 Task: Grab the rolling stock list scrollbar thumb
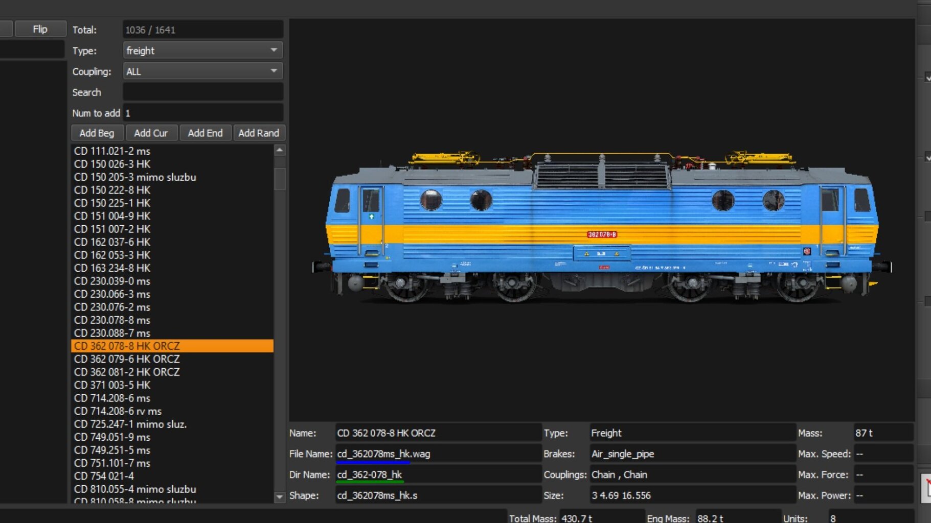(x=279, y=179)
